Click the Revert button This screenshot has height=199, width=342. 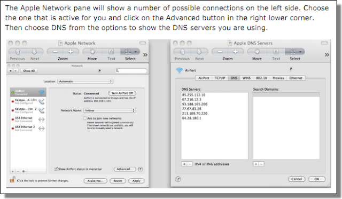(118, 181)
